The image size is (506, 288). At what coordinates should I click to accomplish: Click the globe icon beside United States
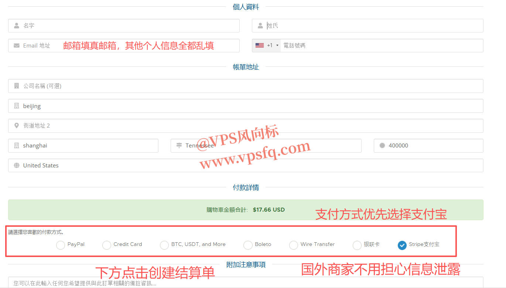17,166
